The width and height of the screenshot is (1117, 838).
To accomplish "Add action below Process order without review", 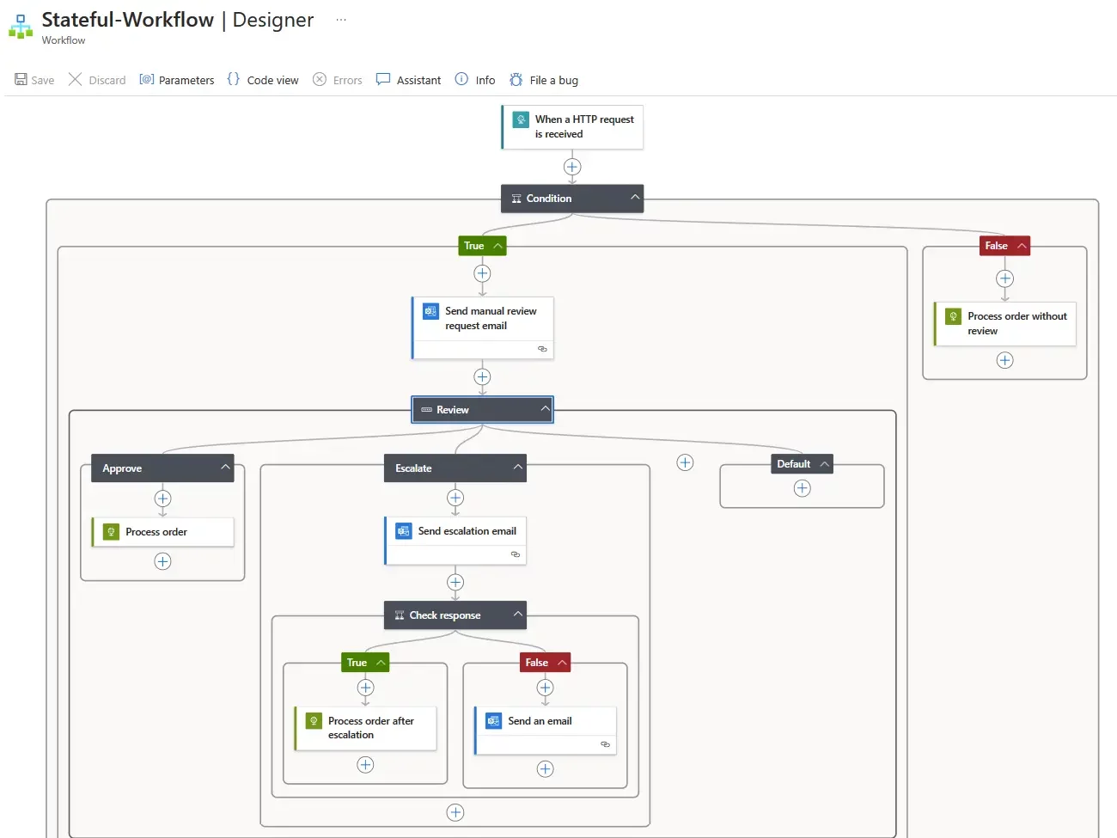I will (x=1004, y=360).
